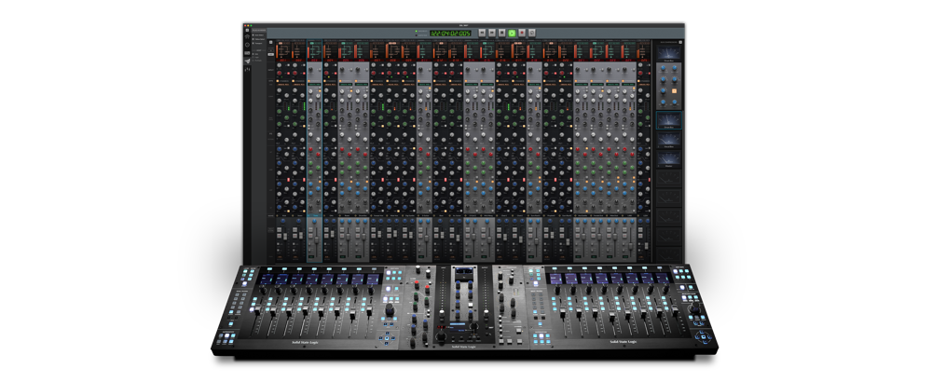The width and height of the screenshot is (932, 382).
Task: Select the paper-plane sidebar icon
Action: pyautogui.click(x=247, y=61)
